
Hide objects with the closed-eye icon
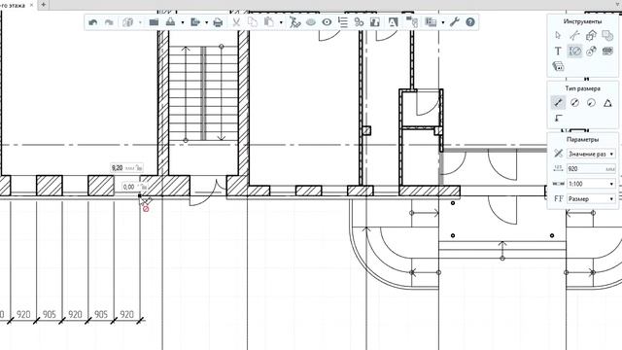pyautogui.click(x=311, y=22)
